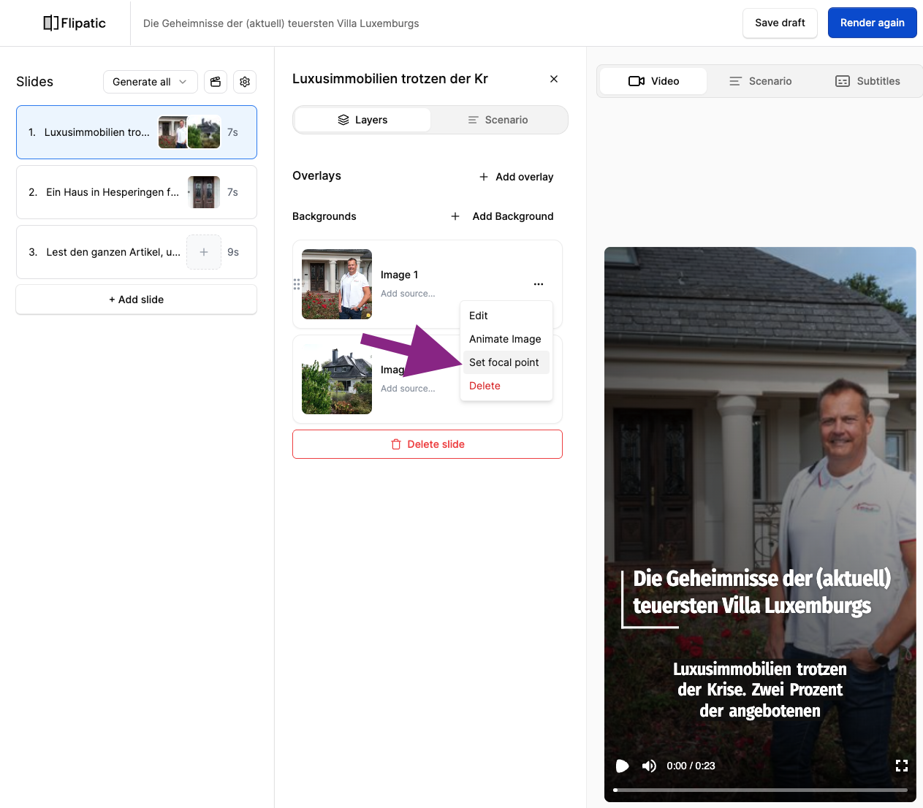The width and height of the screenshot is (923, 808).
Task: Click the second background house thumbnail
Action: pos(337,379)
